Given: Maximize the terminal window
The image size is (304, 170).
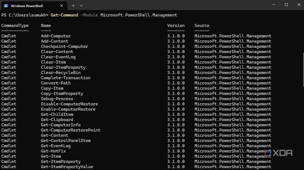Looking at the screenshot, I should click(x=286, y=5).
